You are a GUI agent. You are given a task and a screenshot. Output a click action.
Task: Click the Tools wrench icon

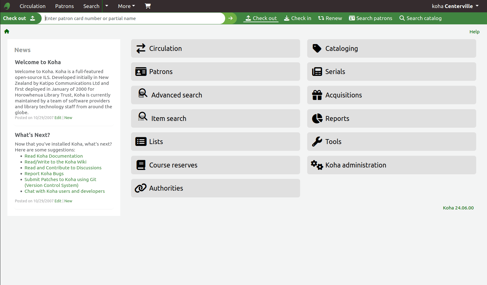(317, 142)
